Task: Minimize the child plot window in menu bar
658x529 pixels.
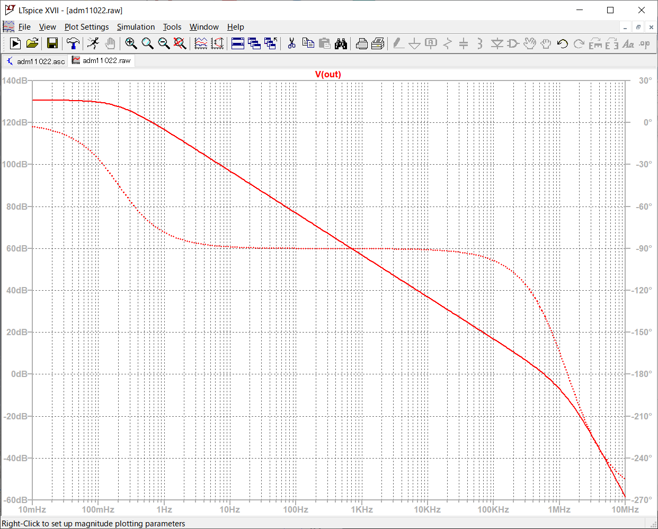Action: [x=625, y=28]
